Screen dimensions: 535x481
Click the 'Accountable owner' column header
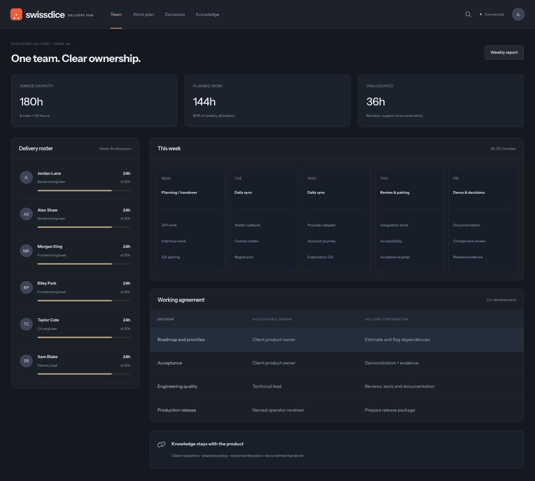tap(272, 319)
